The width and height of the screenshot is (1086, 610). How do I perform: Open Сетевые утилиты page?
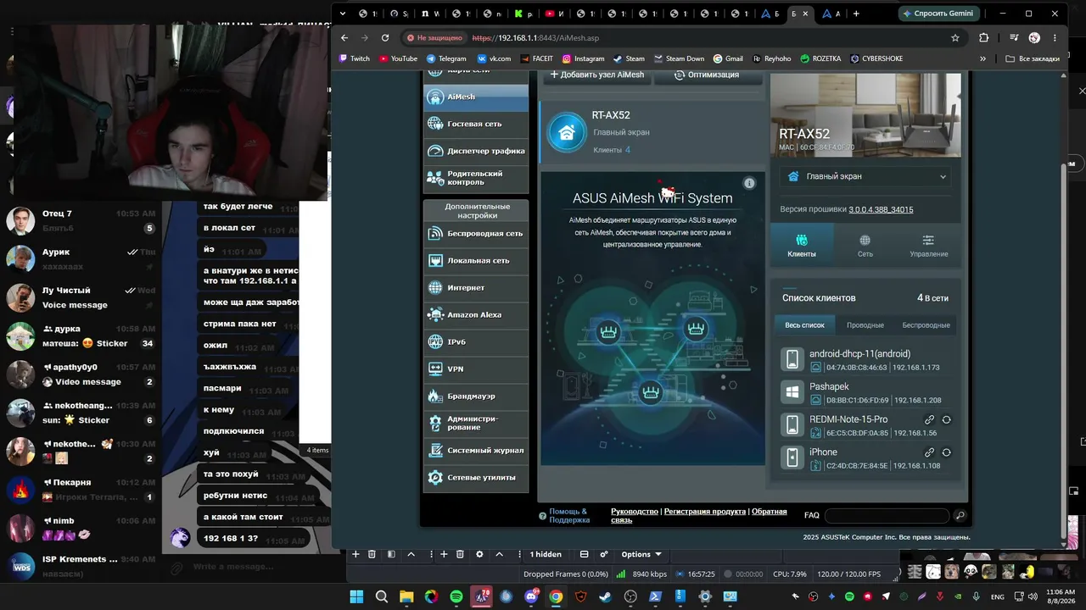coord(476,477)
